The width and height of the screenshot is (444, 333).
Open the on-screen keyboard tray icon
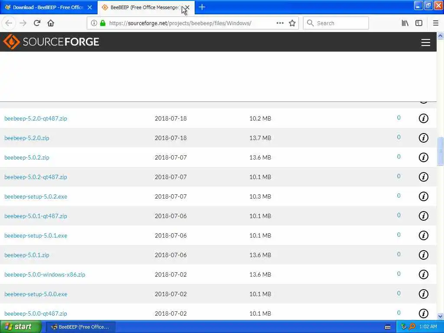[388, 327]
